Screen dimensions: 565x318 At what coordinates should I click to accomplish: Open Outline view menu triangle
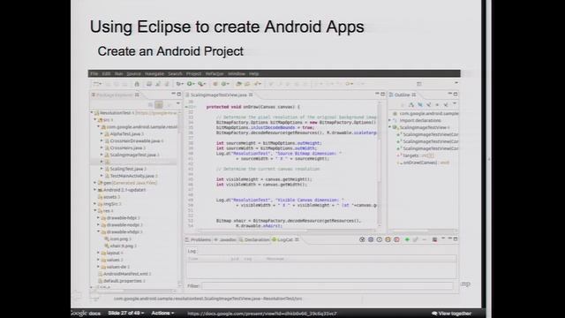pyautogui.click(x=455, y=104)
